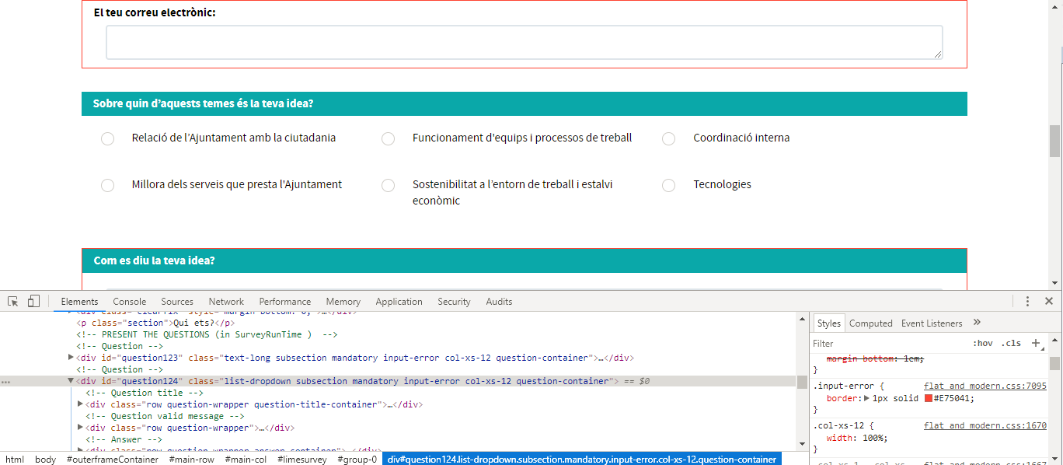Toggle the device toolbar icon
This screenshot has width=1063, height=465.
[x=33, y=302]
